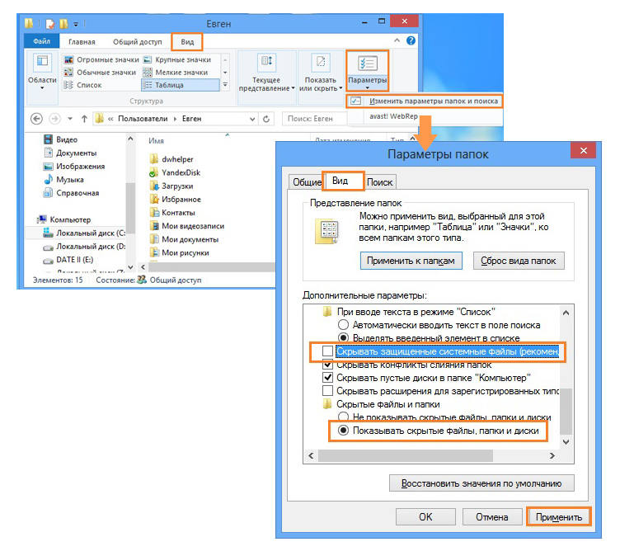Image resolution: width=620 pixels, height=551 pixels.
Task: Select Обычные значки layout
Action: point(100,73)
